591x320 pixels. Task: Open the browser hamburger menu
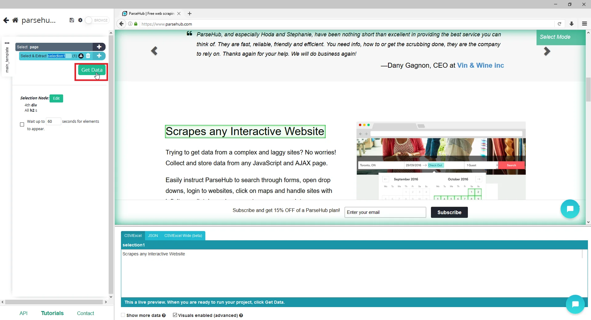click(x=585, y=24)
